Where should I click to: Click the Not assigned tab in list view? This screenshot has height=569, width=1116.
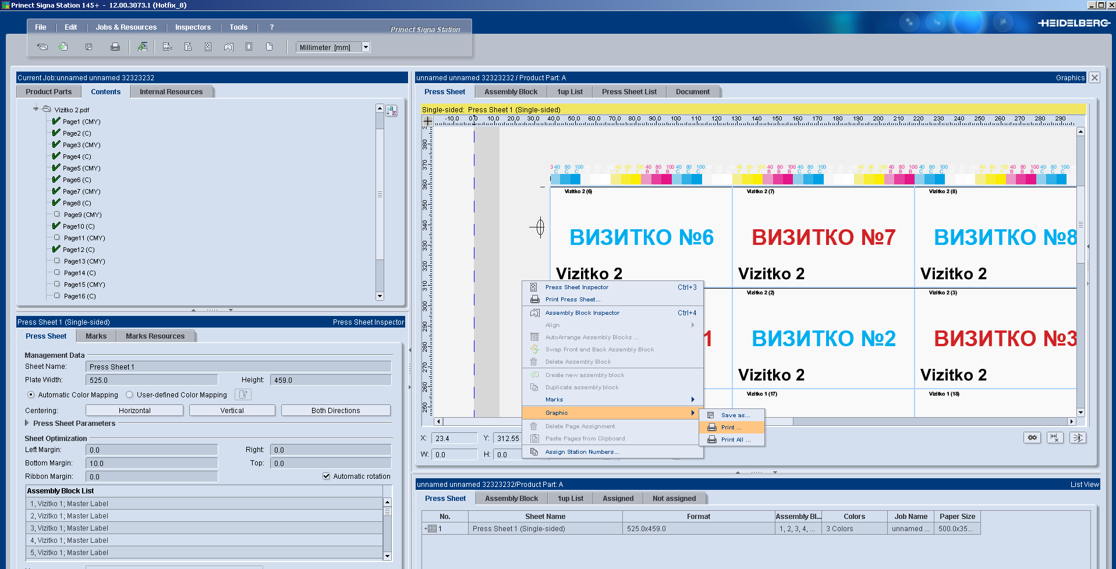point(674,499)
